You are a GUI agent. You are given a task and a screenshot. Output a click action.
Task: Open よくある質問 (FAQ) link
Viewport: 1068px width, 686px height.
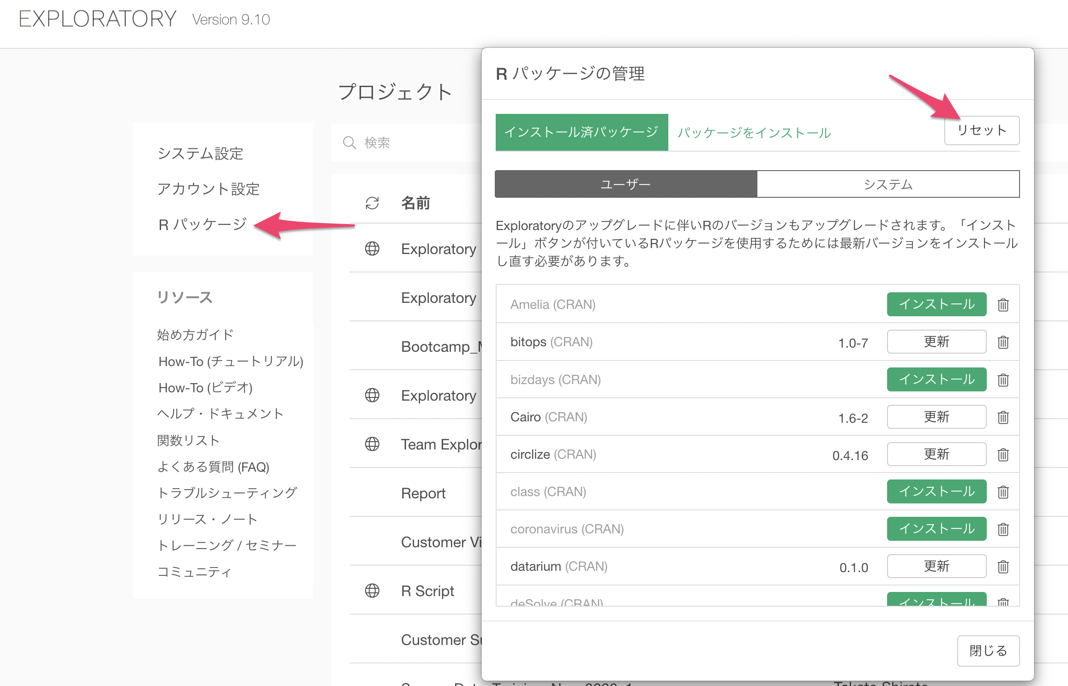[213, 467]
